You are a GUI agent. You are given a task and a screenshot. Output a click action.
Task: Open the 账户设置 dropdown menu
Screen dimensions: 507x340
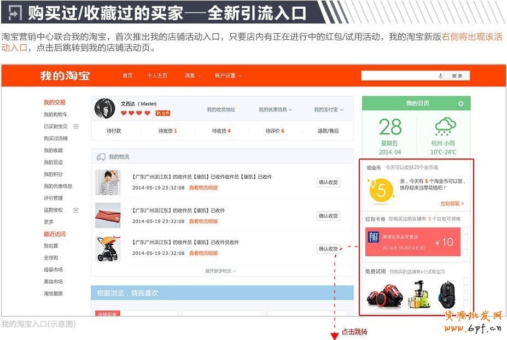coord(228,75)
